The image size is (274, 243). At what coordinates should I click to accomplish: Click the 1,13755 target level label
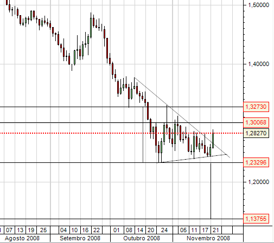[256, 219]
